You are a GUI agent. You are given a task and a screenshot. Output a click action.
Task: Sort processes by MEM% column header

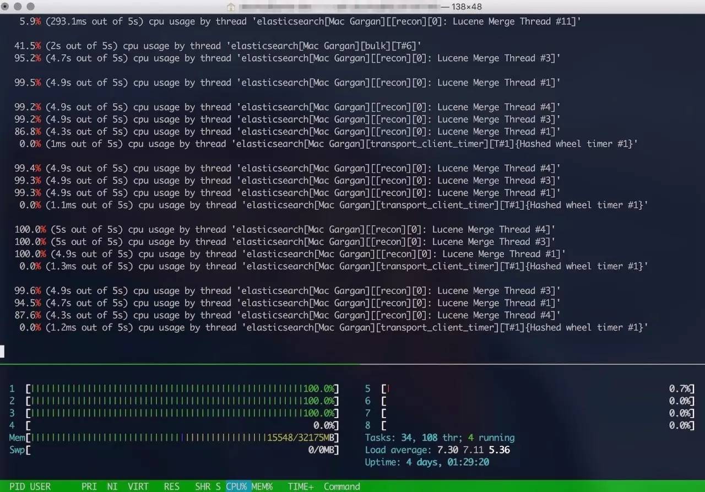pos(262,486)
